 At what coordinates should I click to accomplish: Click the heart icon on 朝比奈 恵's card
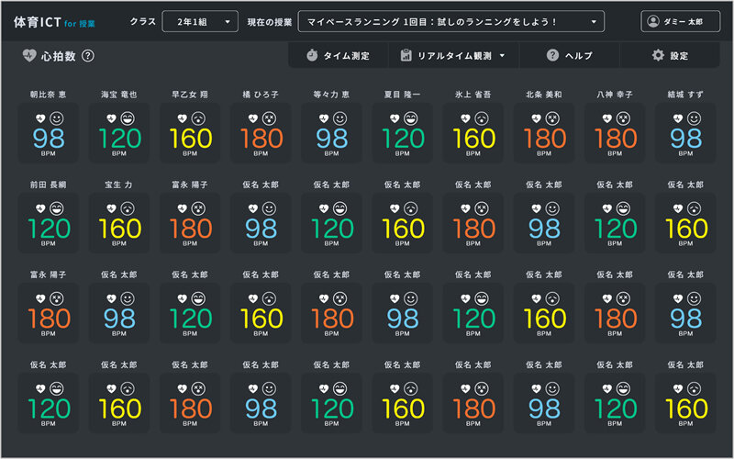tap(40, 119)
